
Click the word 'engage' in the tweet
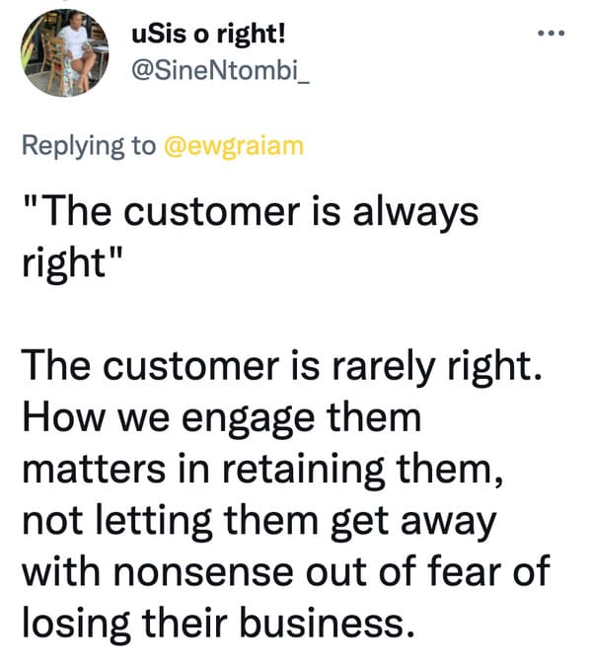[x=248, y=420]
